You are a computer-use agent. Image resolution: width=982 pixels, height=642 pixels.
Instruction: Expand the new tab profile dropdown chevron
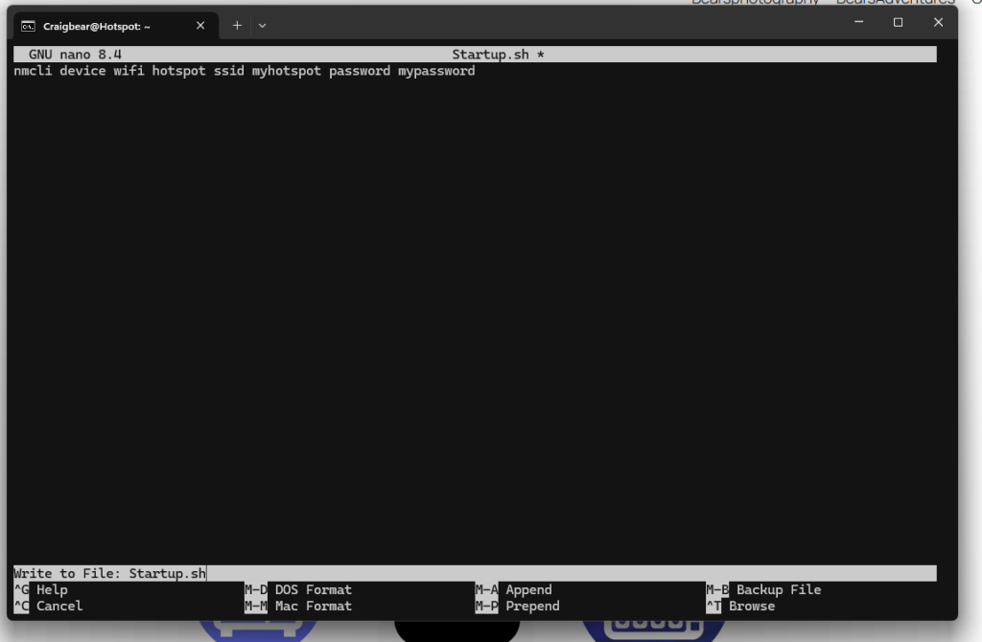coord(262,26)
